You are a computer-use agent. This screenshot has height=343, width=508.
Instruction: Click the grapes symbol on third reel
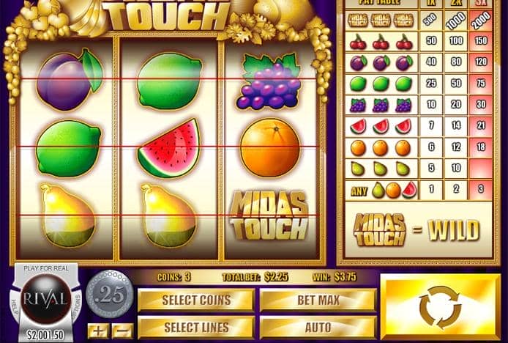pyautogui.click(x=269, y=81)
